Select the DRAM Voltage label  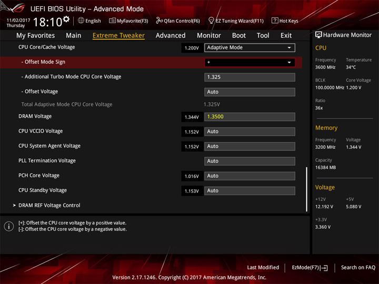coord(35,116)
